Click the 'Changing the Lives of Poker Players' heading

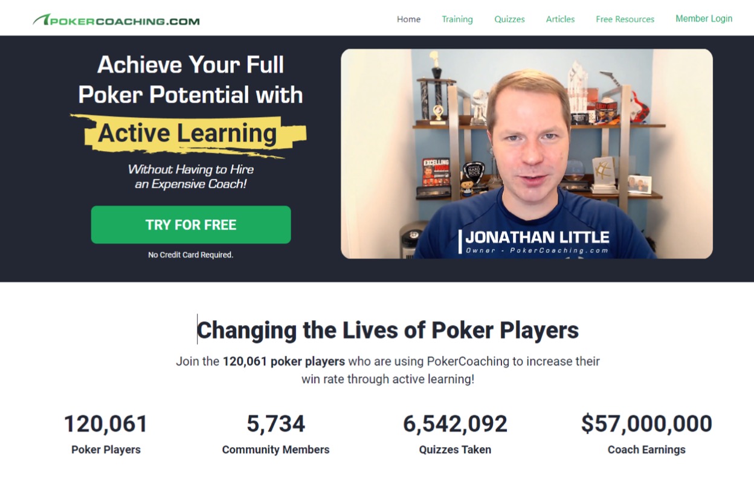click(387, 330)
